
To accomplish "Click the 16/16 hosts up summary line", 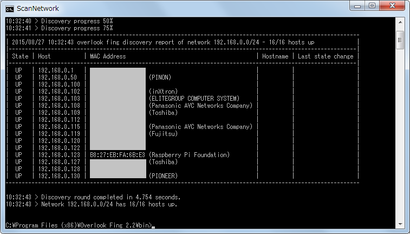I will (92, 204).
